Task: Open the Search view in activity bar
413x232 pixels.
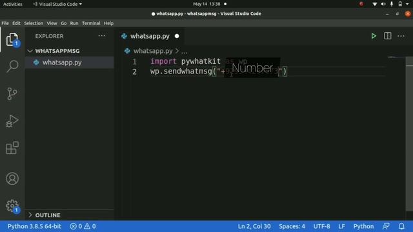Action: (12, 66)
